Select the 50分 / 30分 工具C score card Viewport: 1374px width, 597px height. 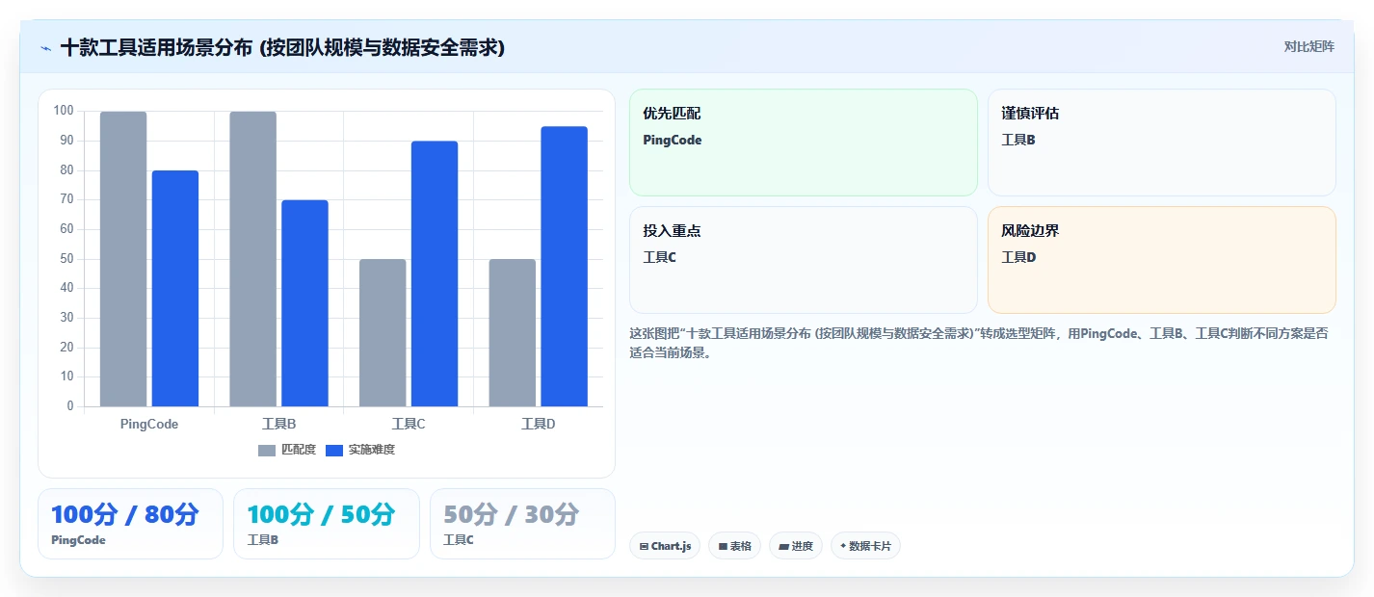tap(522, 524)
